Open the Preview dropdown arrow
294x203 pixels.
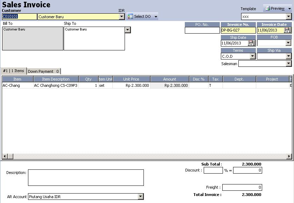[x=289, y=9]
